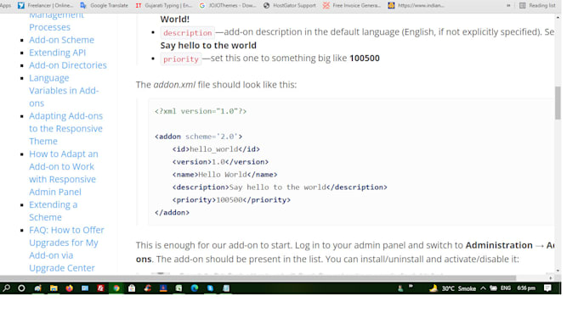
Task: Click the battery icon in system tray
Action: click(x=493, y=288)
